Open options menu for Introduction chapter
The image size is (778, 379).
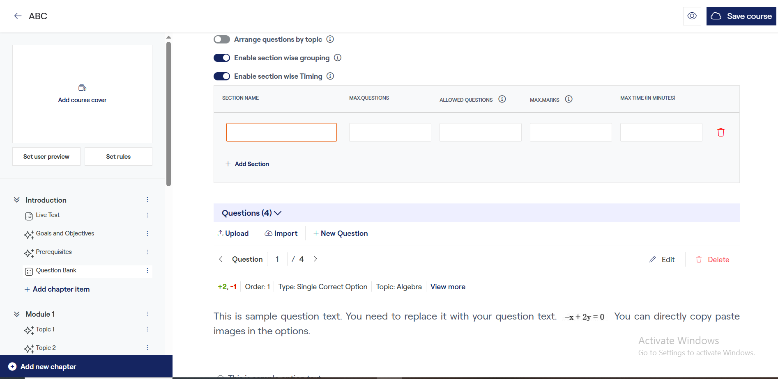(147, 200)
